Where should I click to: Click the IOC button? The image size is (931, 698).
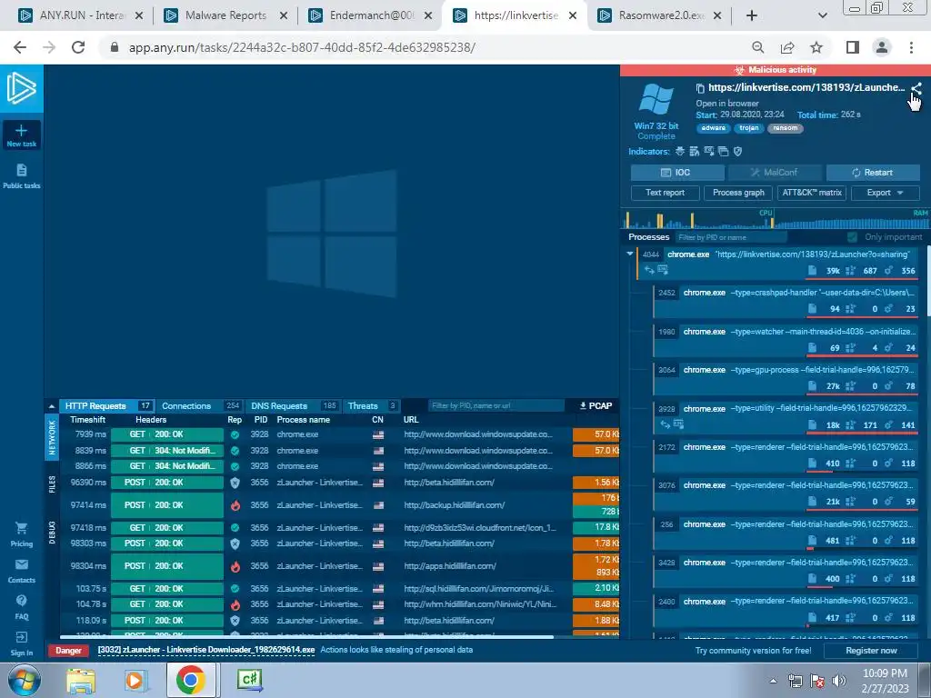(676, 172)
